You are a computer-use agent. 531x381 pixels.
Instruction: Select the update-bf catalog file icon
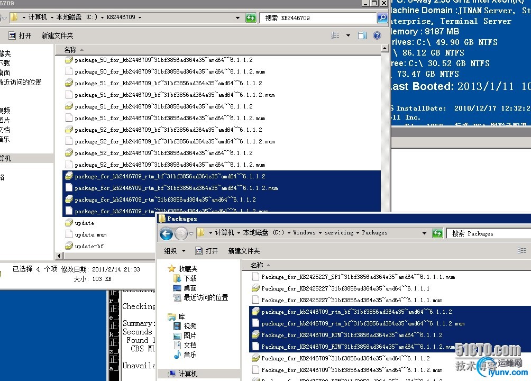point(69,246)
